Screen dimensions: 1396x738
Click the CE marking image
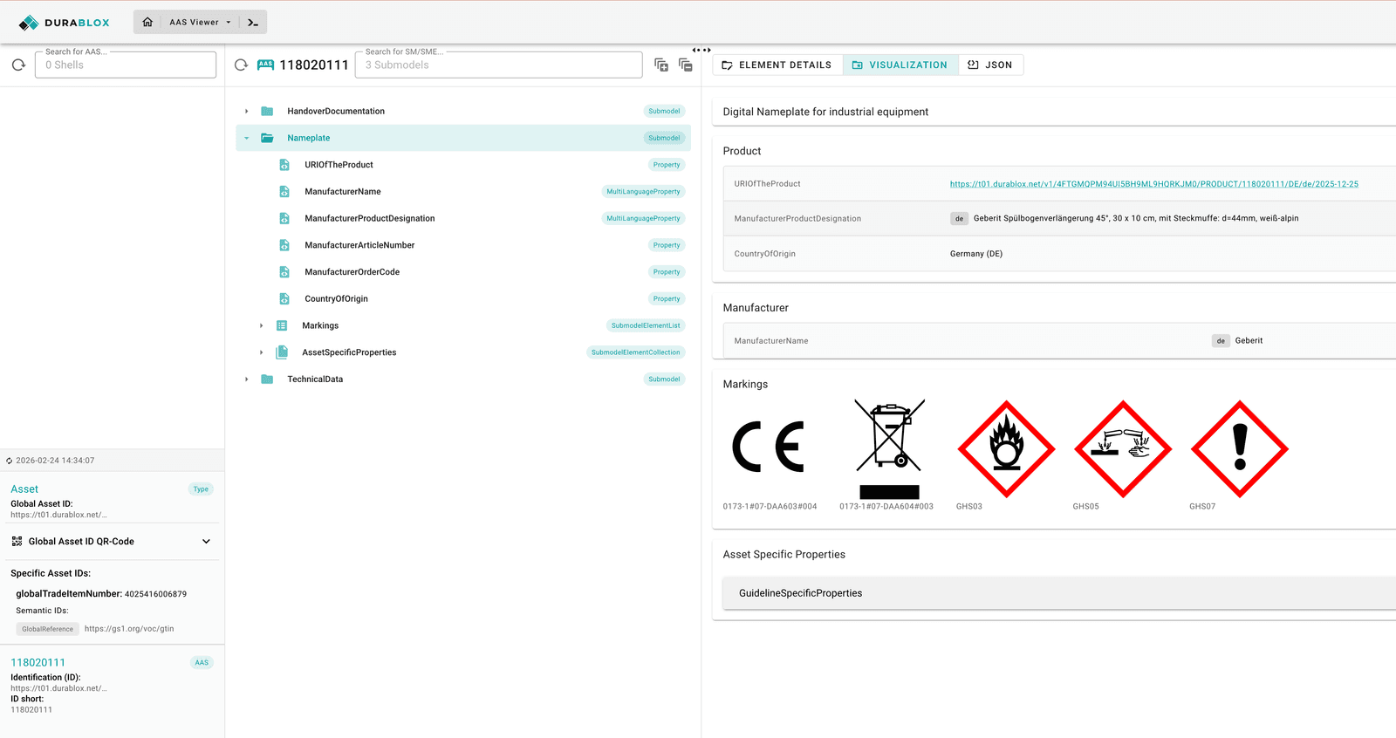click(x=768, y=448)
